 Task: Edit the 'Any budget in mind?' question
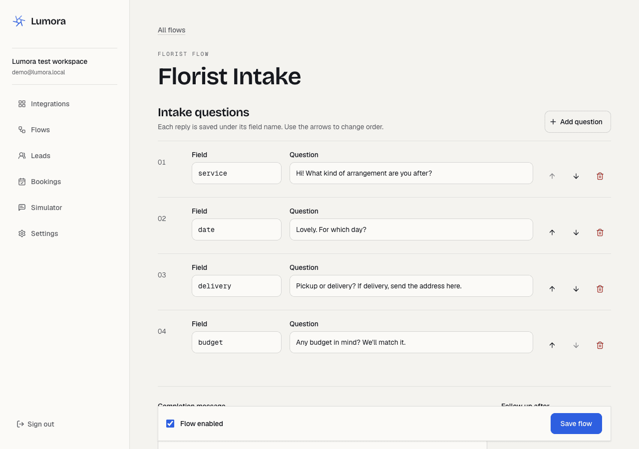411,342
